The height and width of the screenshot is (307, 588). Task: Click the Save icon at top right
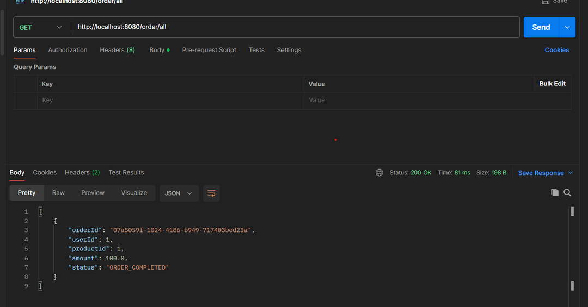[546, 2]
